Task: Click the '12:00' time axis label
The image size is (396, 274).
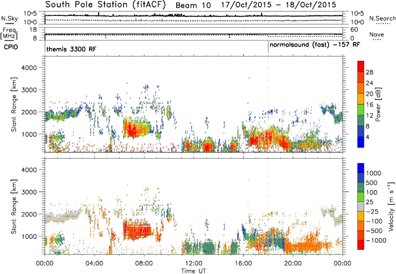Action: 194,264
